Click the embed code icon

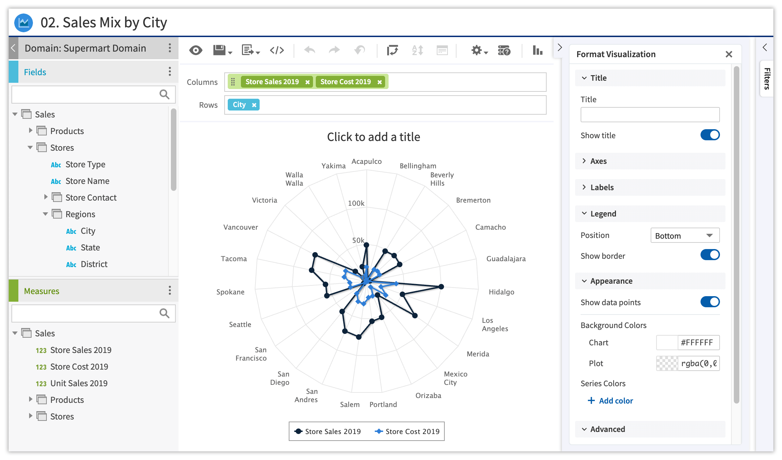click(x=277, y=51)
